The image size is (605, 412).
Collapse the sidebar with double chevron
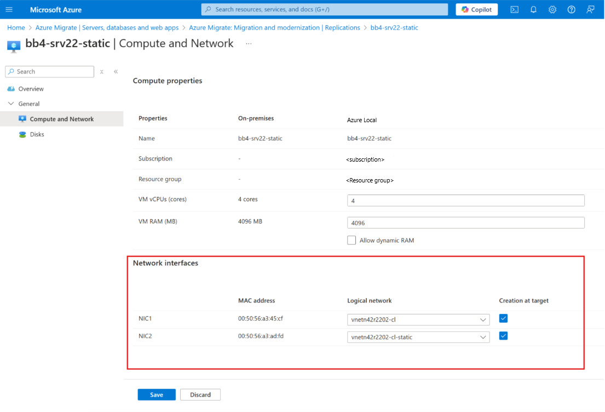tap(116, 72)
